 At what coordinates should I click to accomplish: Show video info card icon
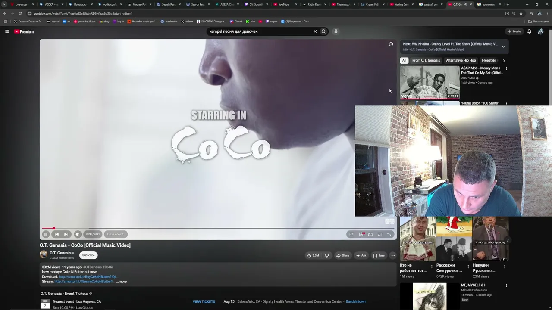391,44
